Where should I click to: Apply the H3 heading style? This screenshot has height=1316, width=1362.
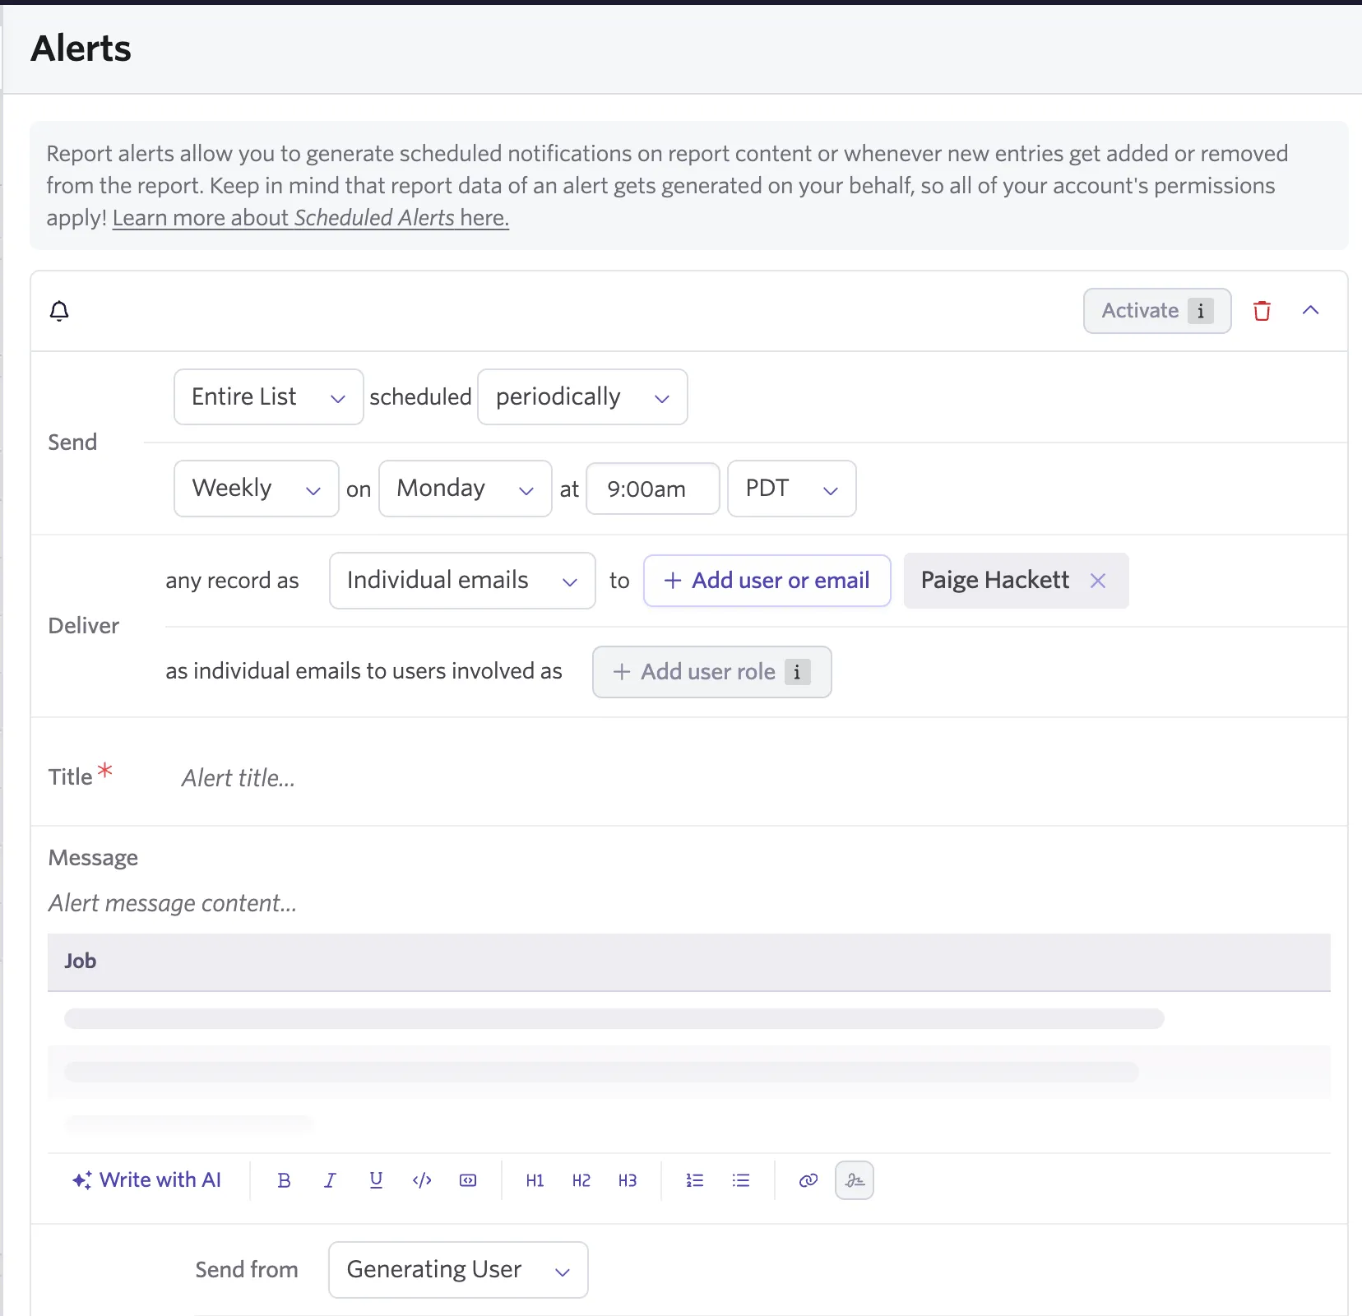[x=627, y=1180]
